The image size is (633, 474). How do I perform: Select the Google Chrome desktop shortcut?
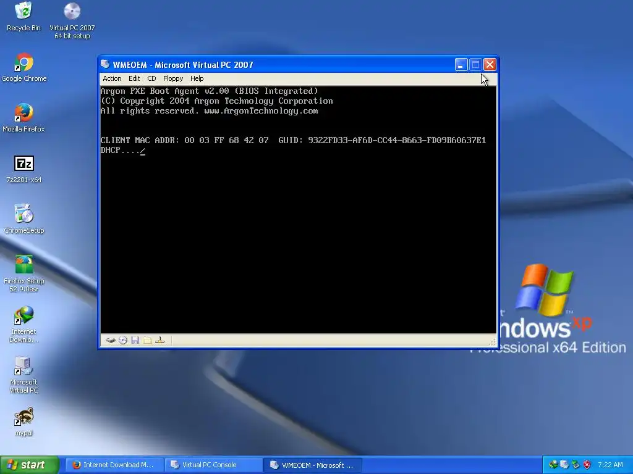click(24, 67)
